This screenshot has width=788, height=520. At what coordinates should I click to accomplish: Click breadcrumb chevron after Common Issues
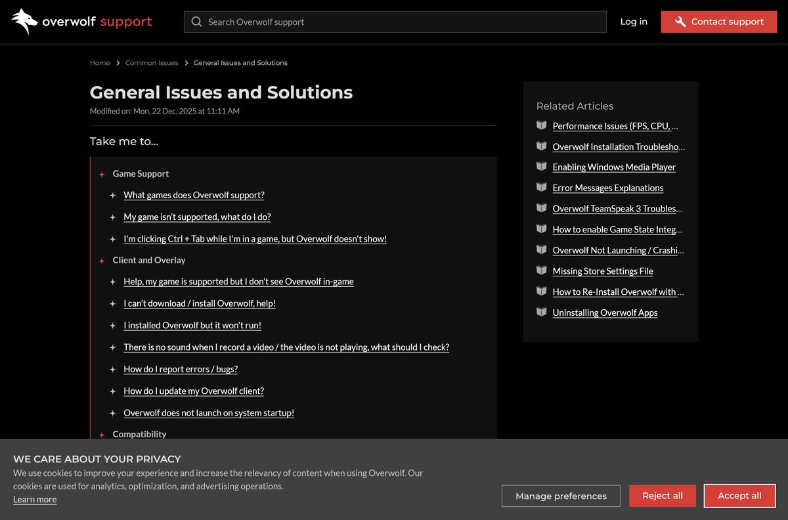point(186,63)
